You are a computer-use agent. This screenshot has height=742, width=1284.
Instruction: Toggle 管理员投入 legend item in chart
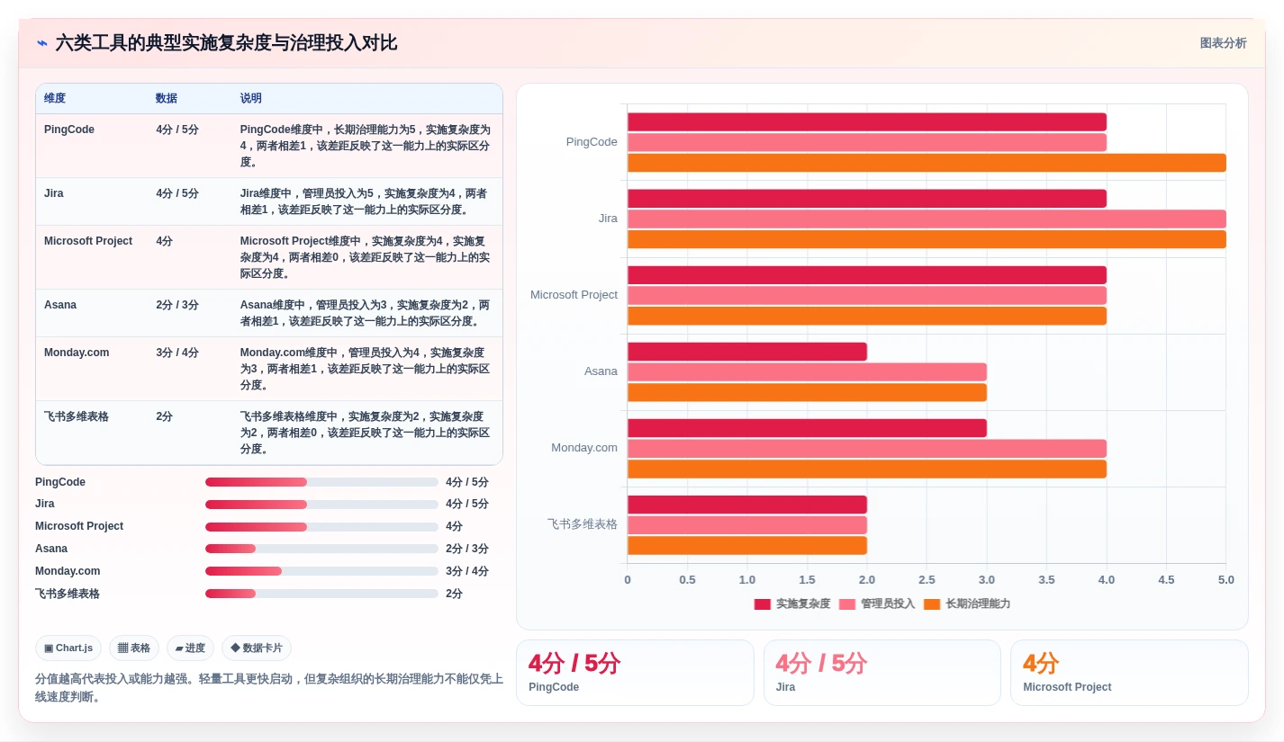click(x=877, y=604)
